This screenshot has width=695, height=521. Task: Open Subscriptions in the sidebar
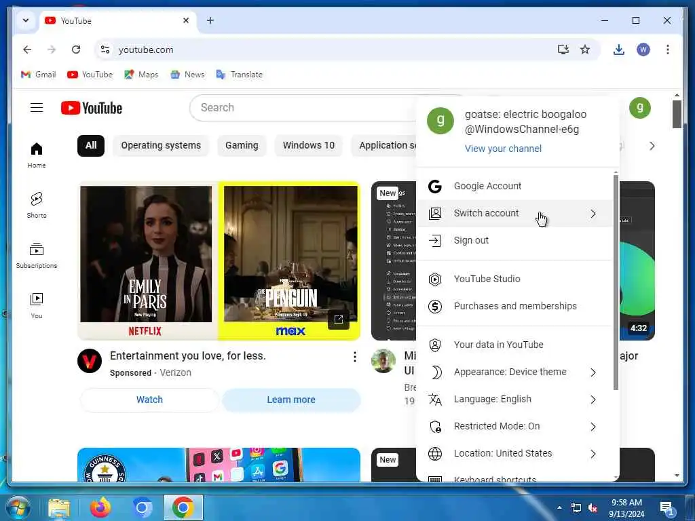37,255
